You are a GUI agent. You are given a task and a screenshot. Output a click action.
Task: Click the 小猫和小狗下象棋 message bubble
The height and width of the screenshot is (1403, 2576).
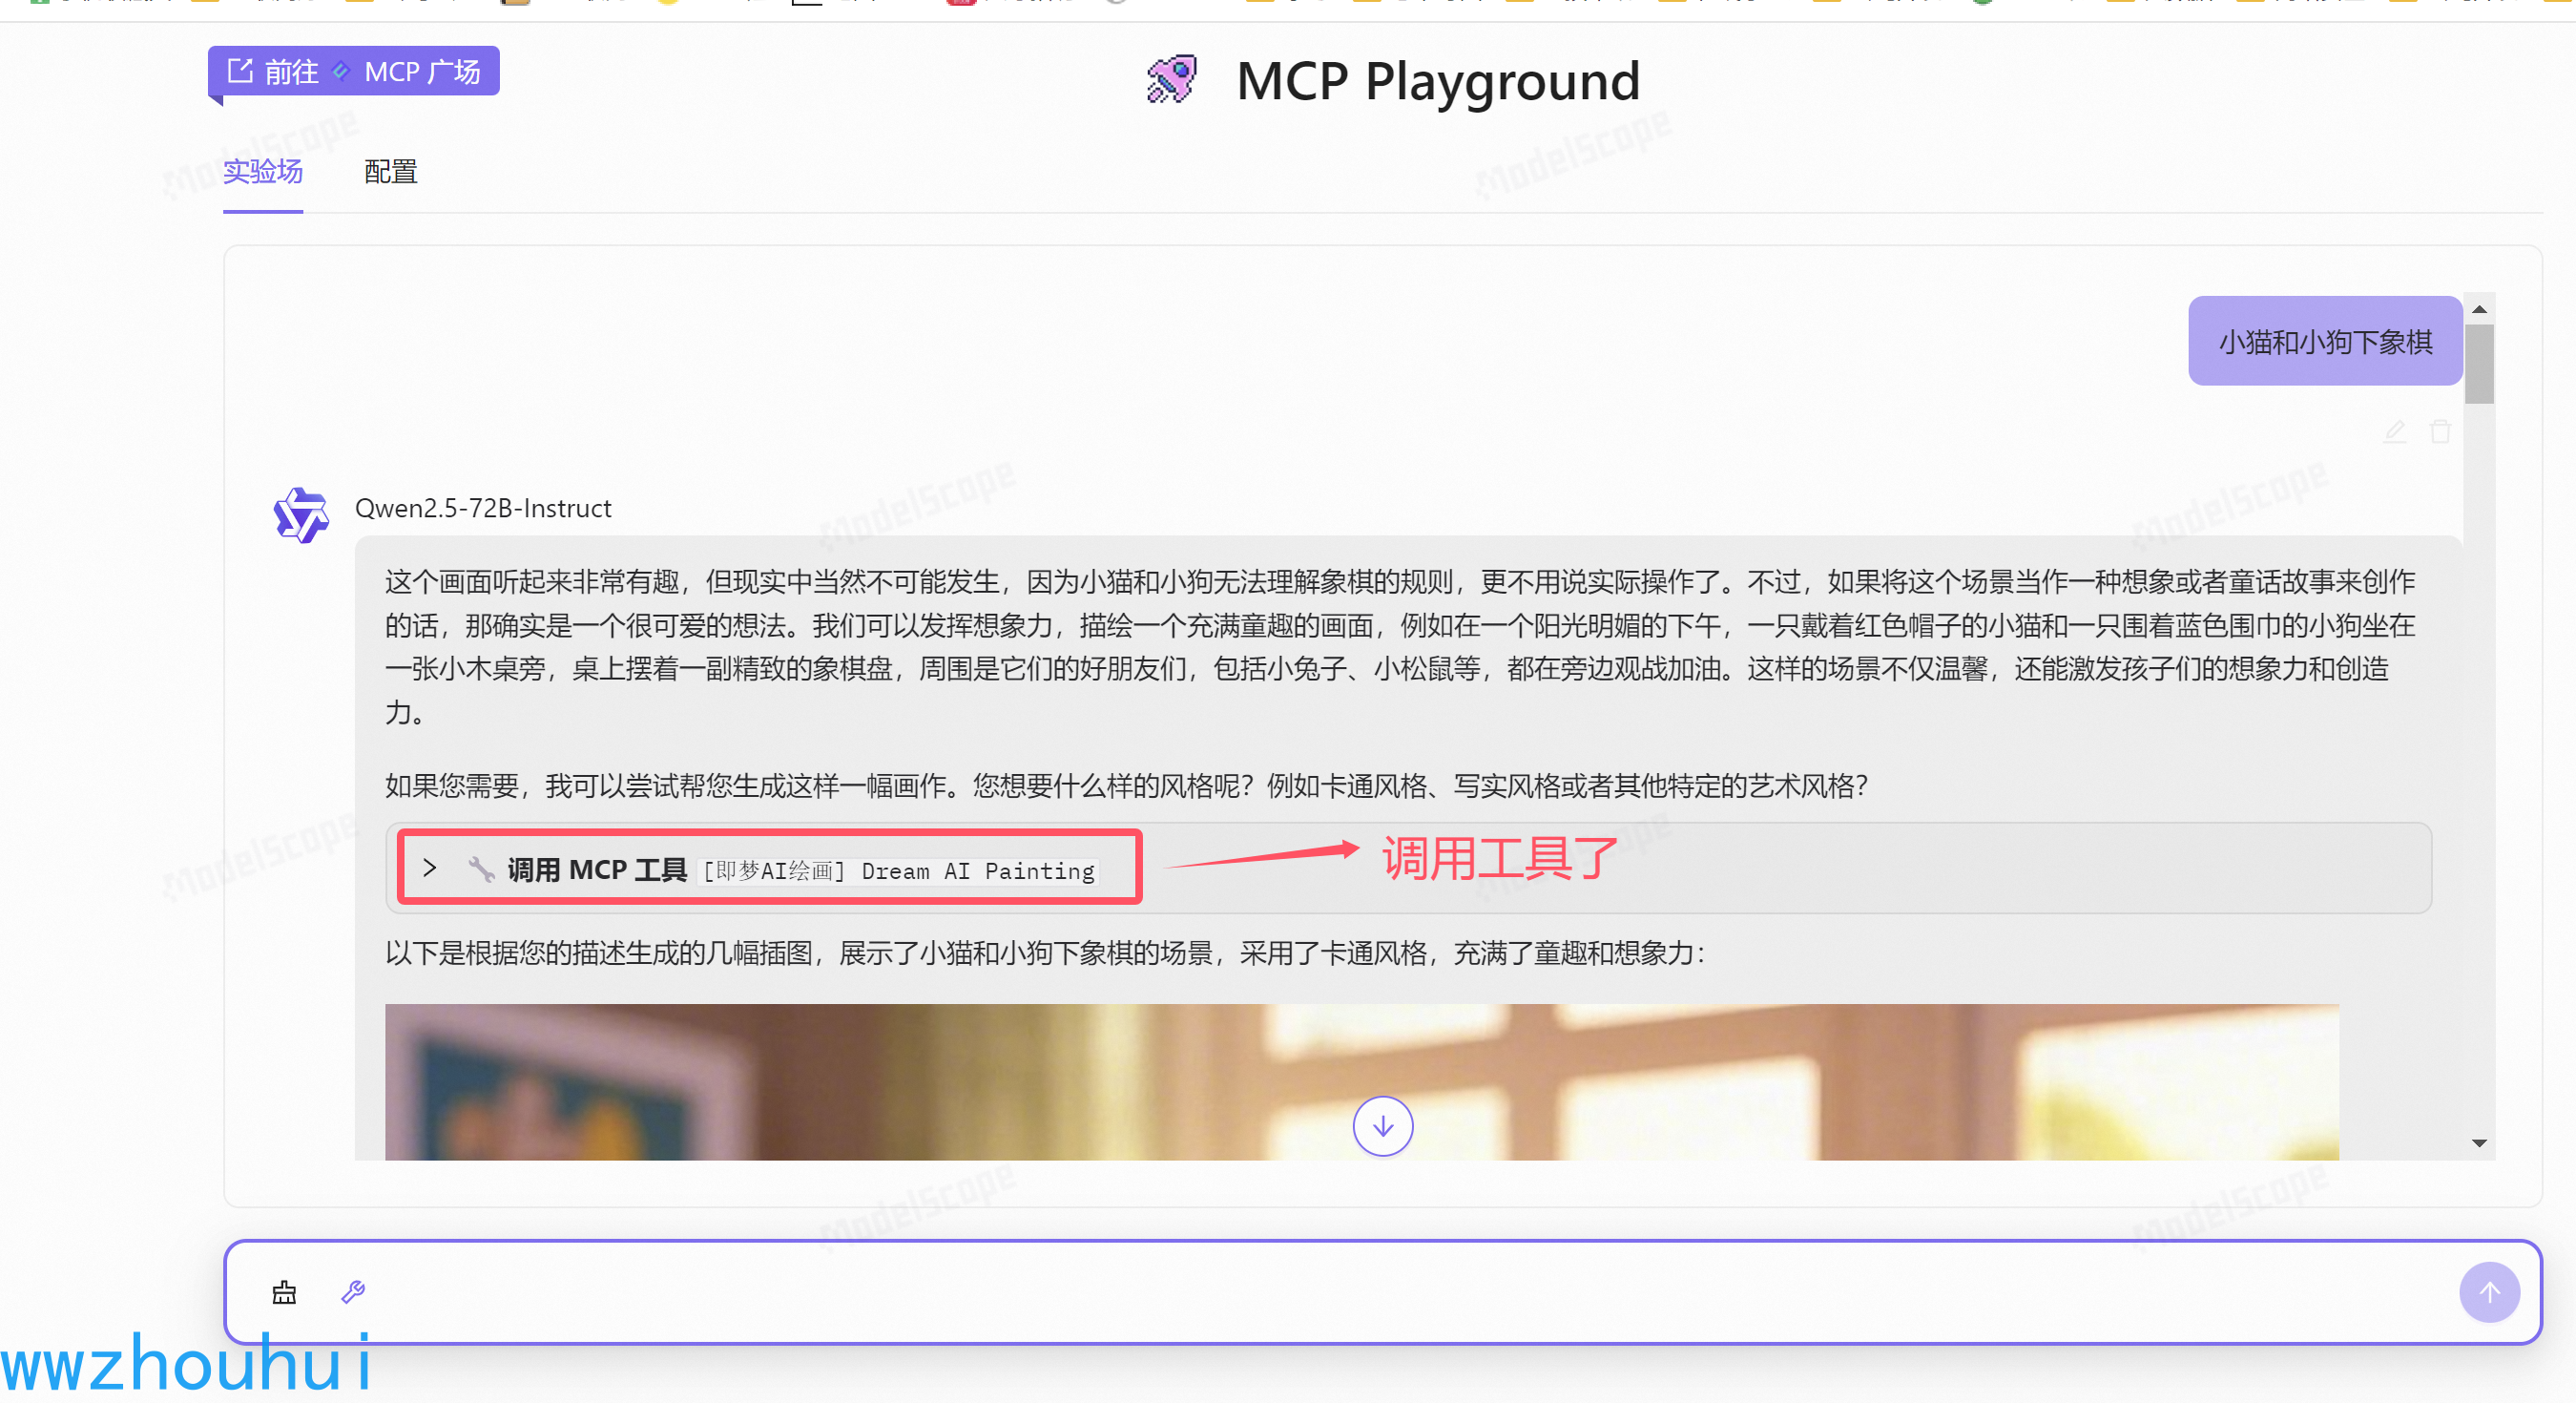click(x=2324, y=340)
